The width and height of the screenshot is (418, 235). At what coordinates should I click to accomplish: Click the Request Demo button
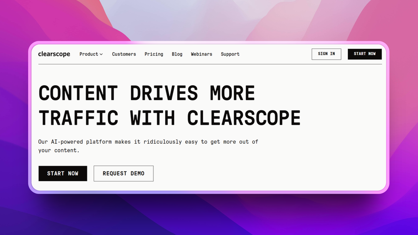tap(123, 174)
